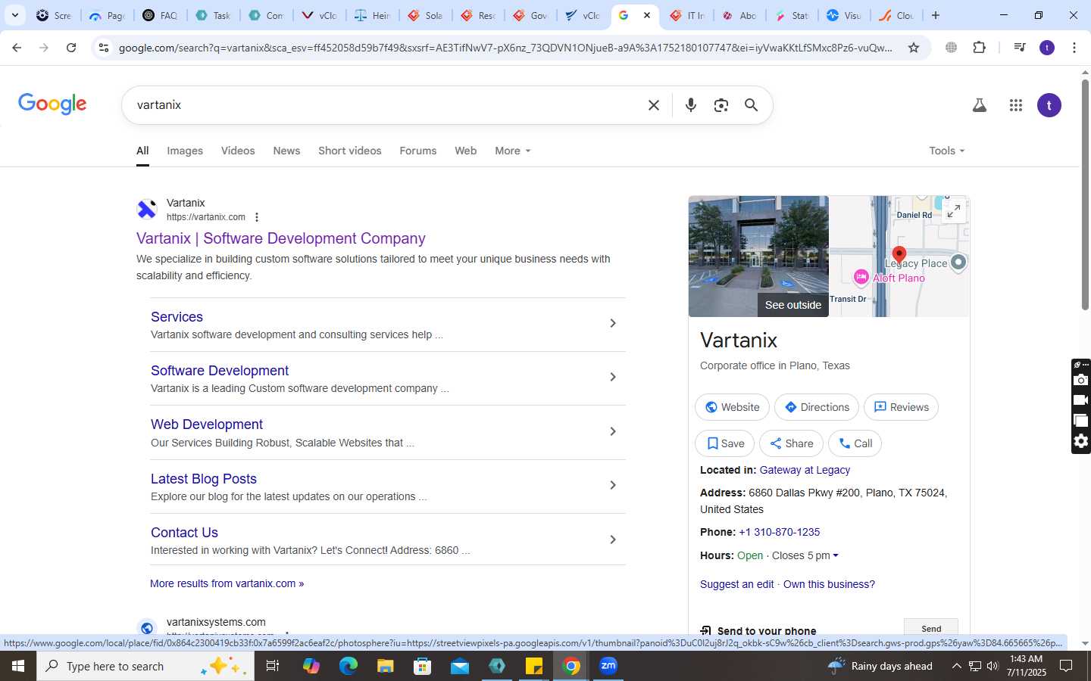This screenshot has height=681, width=1091.
Task: Click the Share button in panel
Action: pos(791,443)
